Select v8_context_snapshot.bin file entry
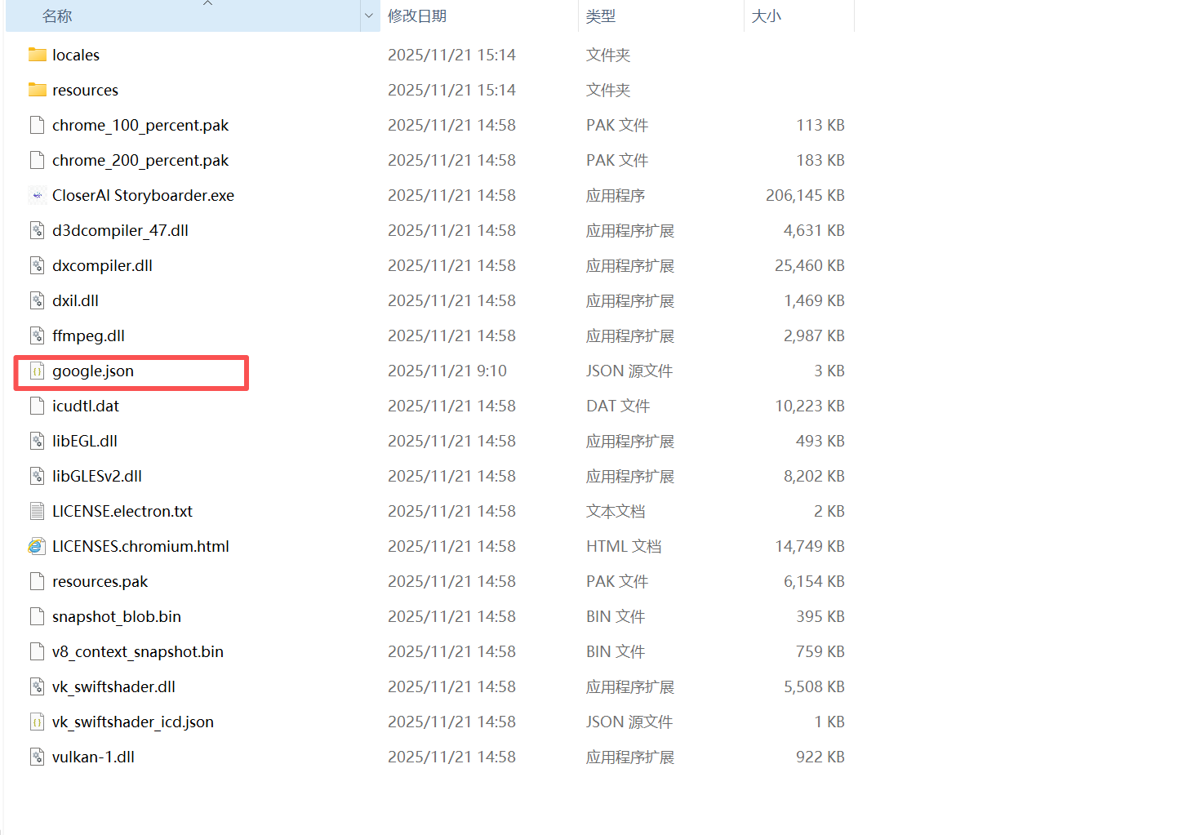The height and width of the screenshot is (835, 1187). 138,651
